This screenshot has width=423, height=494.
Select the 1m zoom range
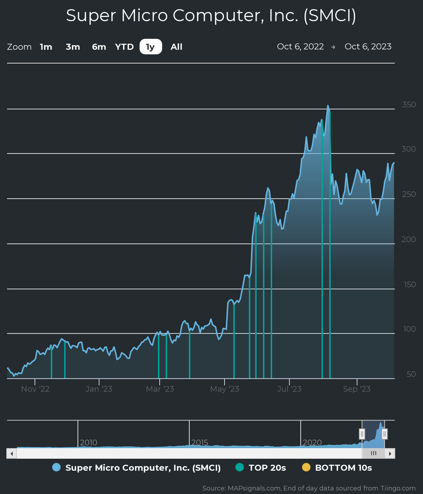click(46, 47)
